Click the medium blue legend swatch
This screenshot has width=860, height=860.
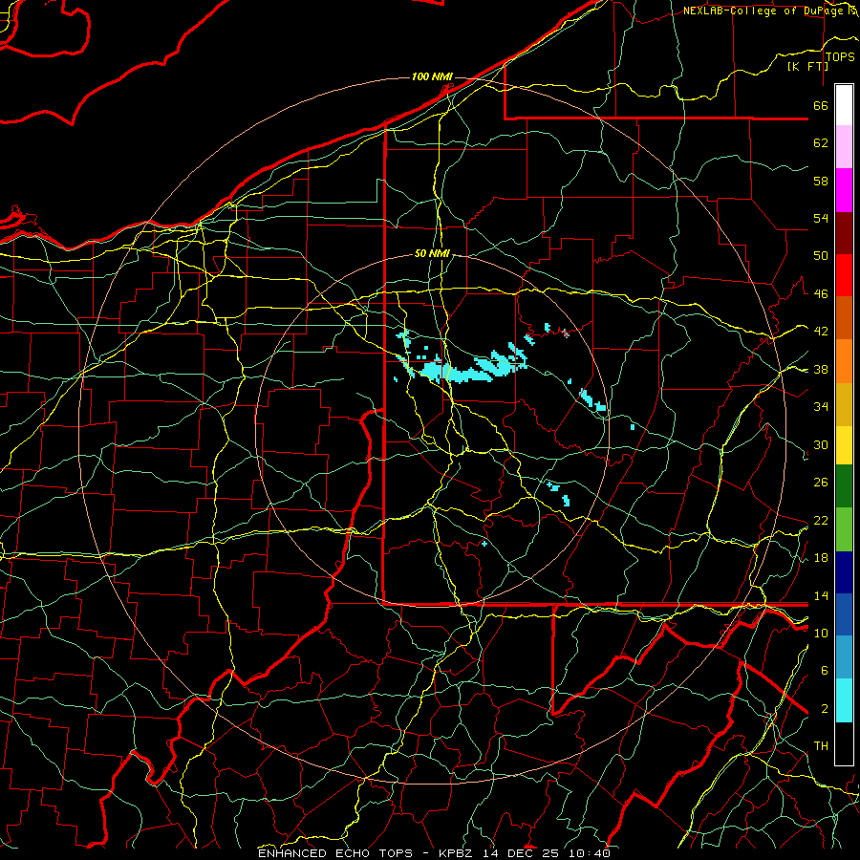pyautogui.click(x=844, y=614)
